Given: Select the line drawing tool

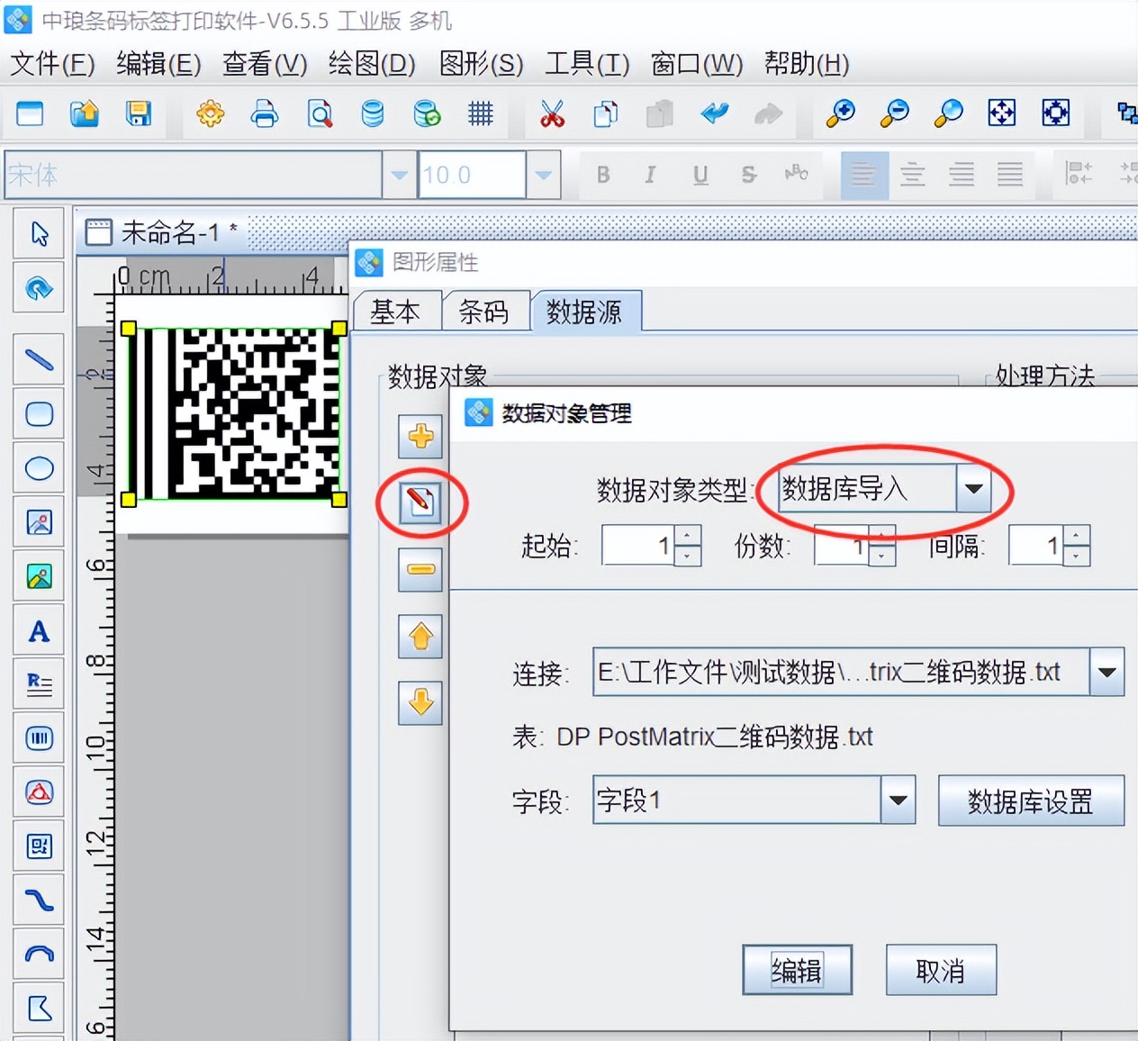Looking at the screenshot, I should (x=39, y=360).
